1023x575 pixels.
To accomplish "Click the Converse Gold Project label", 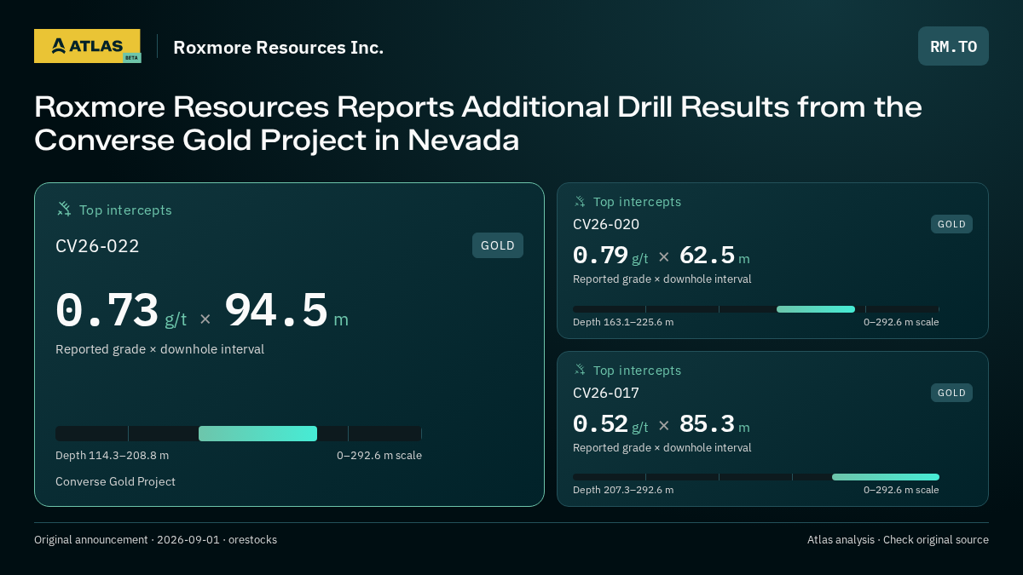I will click(x=115, y=481).
